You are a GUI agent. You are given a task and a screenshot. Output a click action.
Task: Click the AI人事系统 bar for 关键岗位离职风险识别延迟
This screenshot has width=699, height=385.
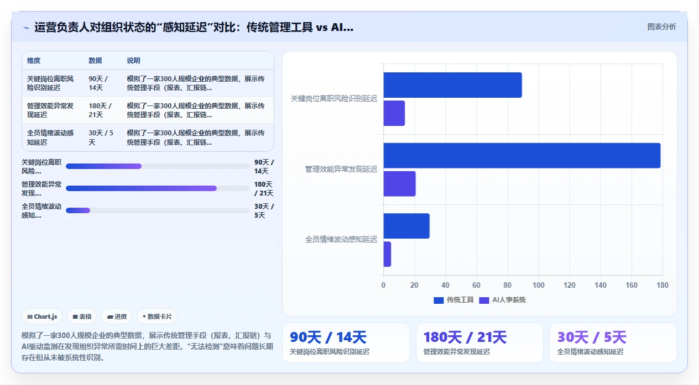point(394,113)
